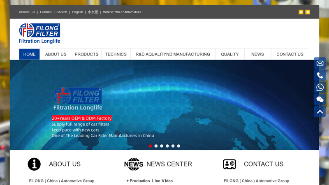Click the 20+Years OEM & ODM Factory banner

(81, 118)
